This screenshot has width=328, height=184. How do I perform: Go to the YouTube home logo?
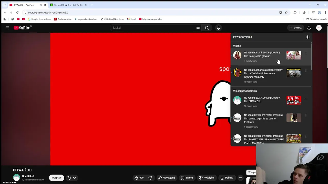[x=22, y=28]
